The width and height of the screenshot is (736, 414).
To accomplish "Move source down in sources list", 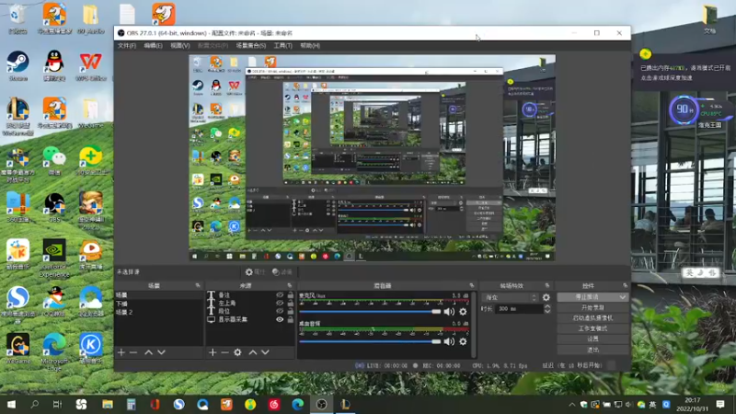I will click(265, 352).
